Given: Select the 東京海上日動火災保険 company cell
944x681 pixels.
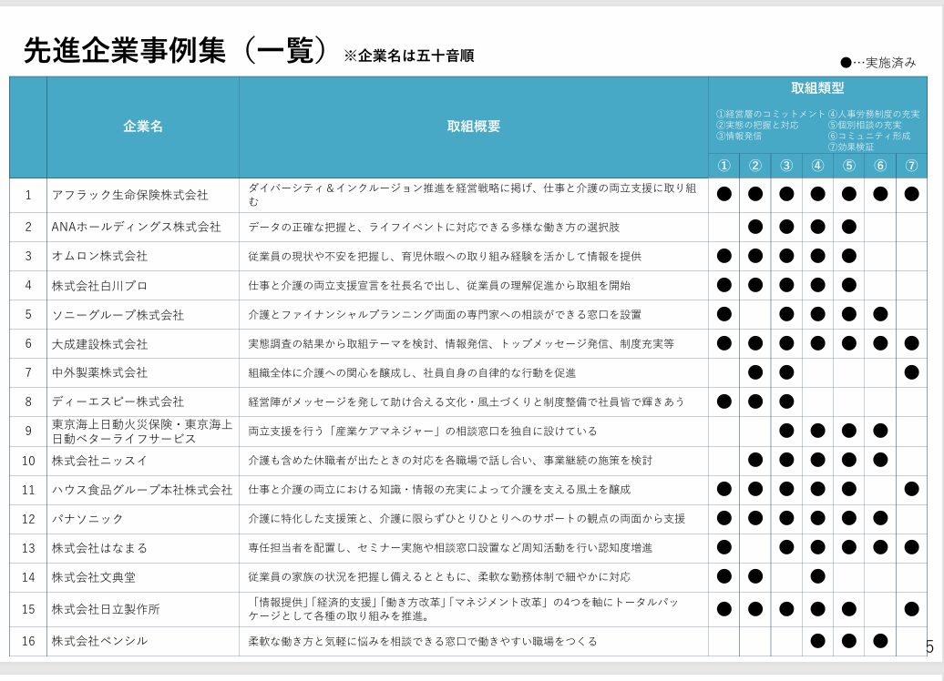Looking at the screenshot, I should [142, 432].
